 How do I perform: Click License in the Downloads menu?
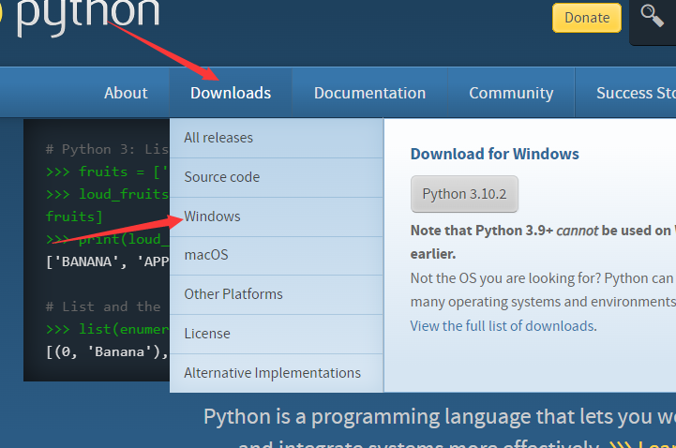click(x=207, y=334)
